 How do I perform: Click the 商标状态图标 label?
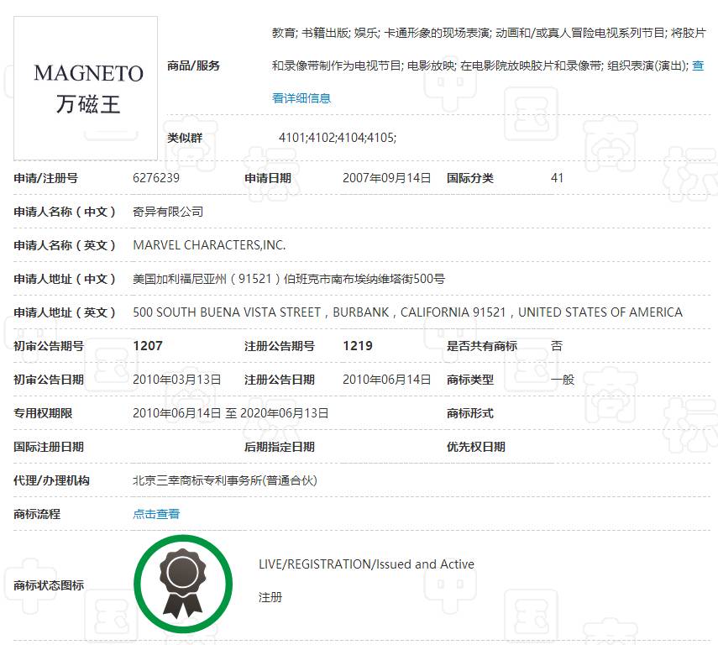pyautogui.click(x=49, y=585)
